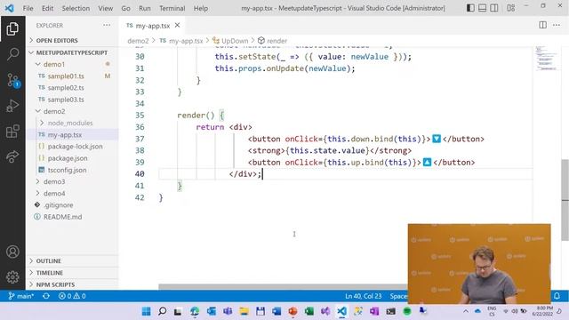The height and width of the screenshot is (320, 569).
Task: Expand the Open Editors section
Action: (72, 40)
